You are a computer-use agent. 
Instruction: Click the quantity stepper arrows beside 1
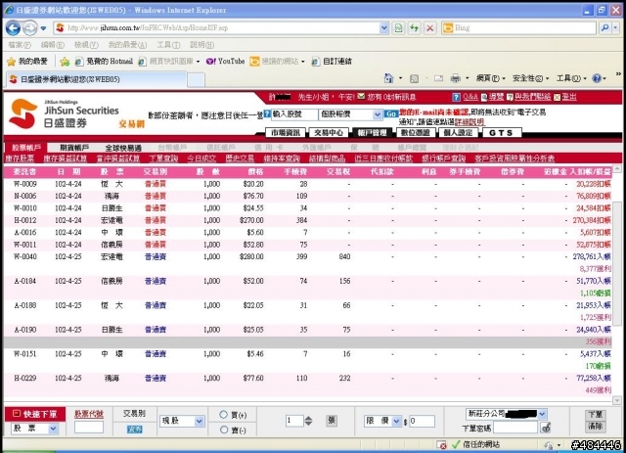coord(309,421)
